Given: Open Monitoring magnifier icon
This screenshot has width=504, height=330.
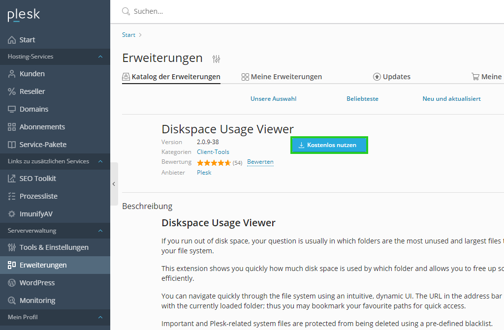Looking at the screenshot, I should pyautogui.click(x=12, y=300).
